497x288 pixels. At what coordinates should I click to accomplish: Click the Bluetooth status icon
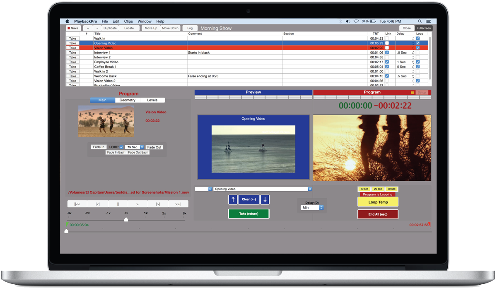point(340,21)
